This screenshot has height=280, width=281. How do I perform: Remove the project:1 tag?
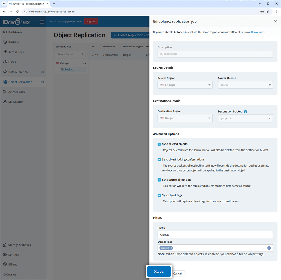tap(171, 248)
